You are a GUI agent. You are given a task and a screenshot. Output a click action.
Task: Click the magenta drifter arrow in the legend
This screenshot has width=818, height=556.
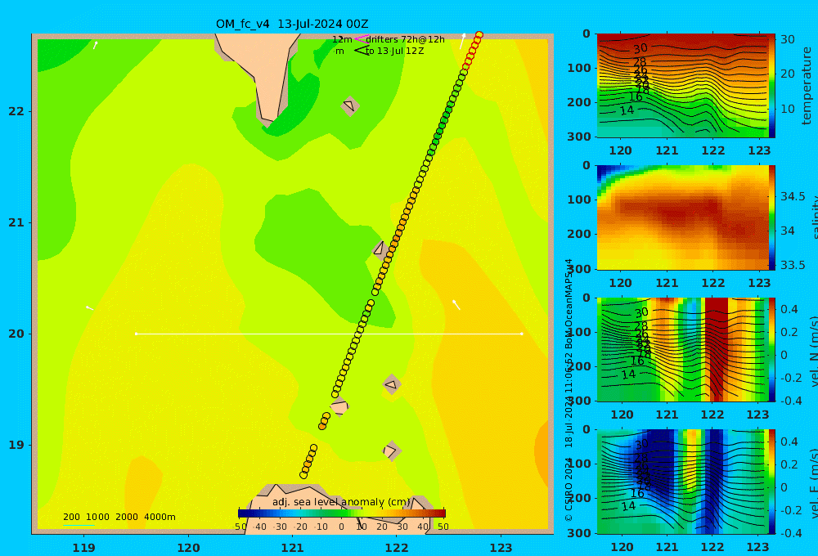361,38
